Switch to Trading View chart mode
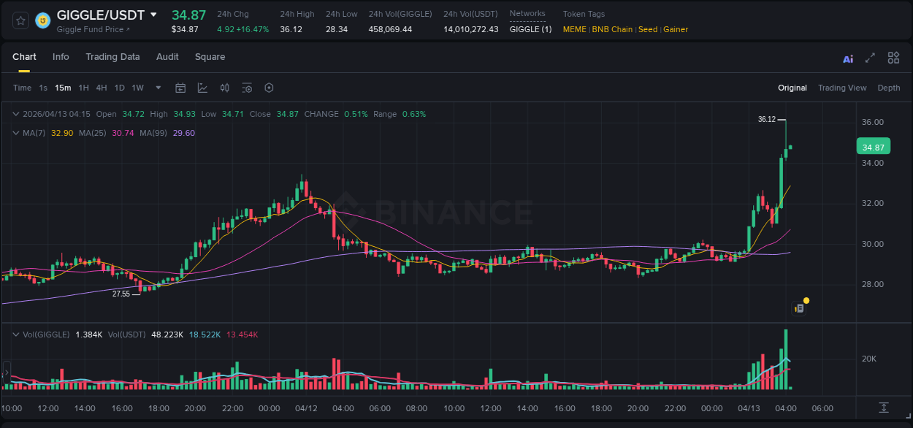The image size is (913, 428). 842,88
